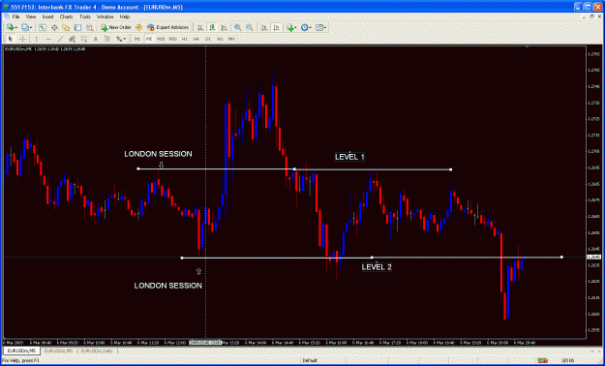This screenshot has width=605, height=366.
Task: Click the Default profile in status bar
Action: 310,360
